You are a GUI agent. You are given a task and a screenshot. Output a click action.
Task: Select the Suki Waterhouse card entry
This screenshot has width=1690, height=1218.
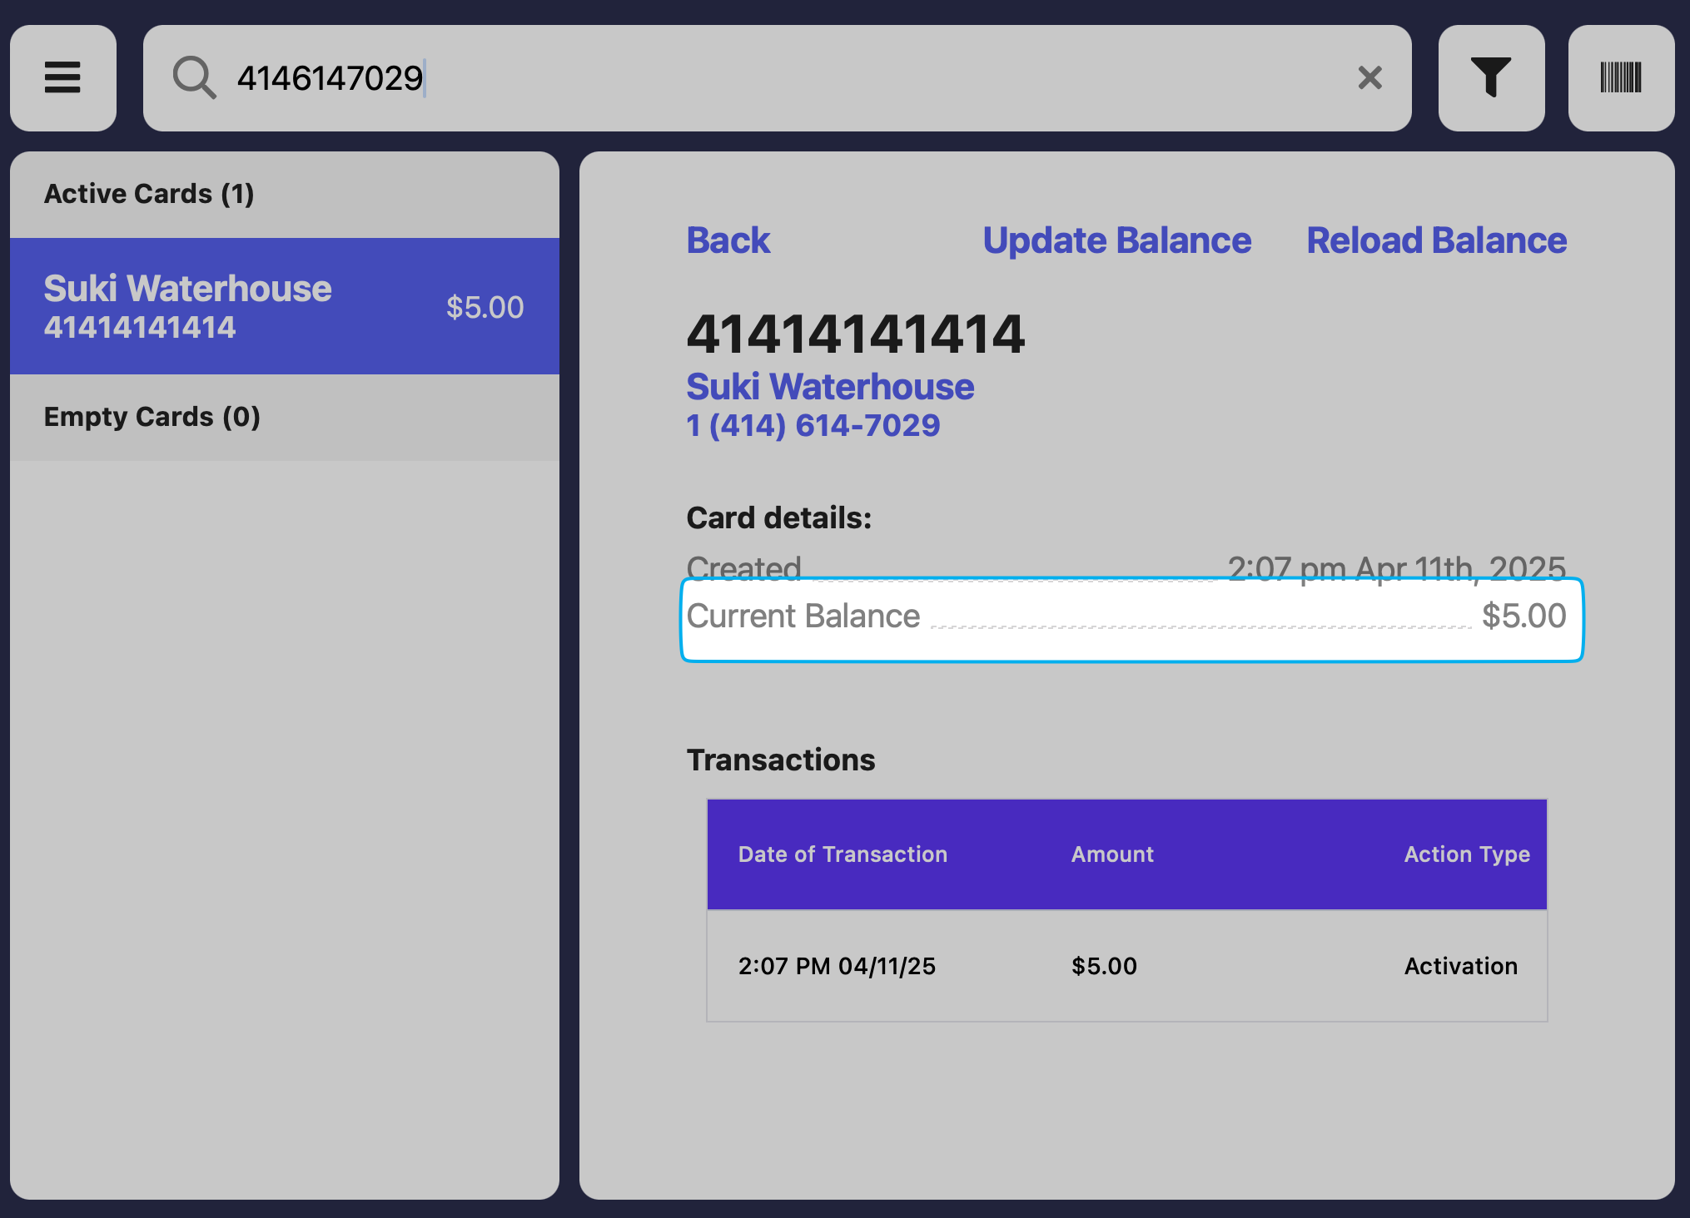point(284,306)
